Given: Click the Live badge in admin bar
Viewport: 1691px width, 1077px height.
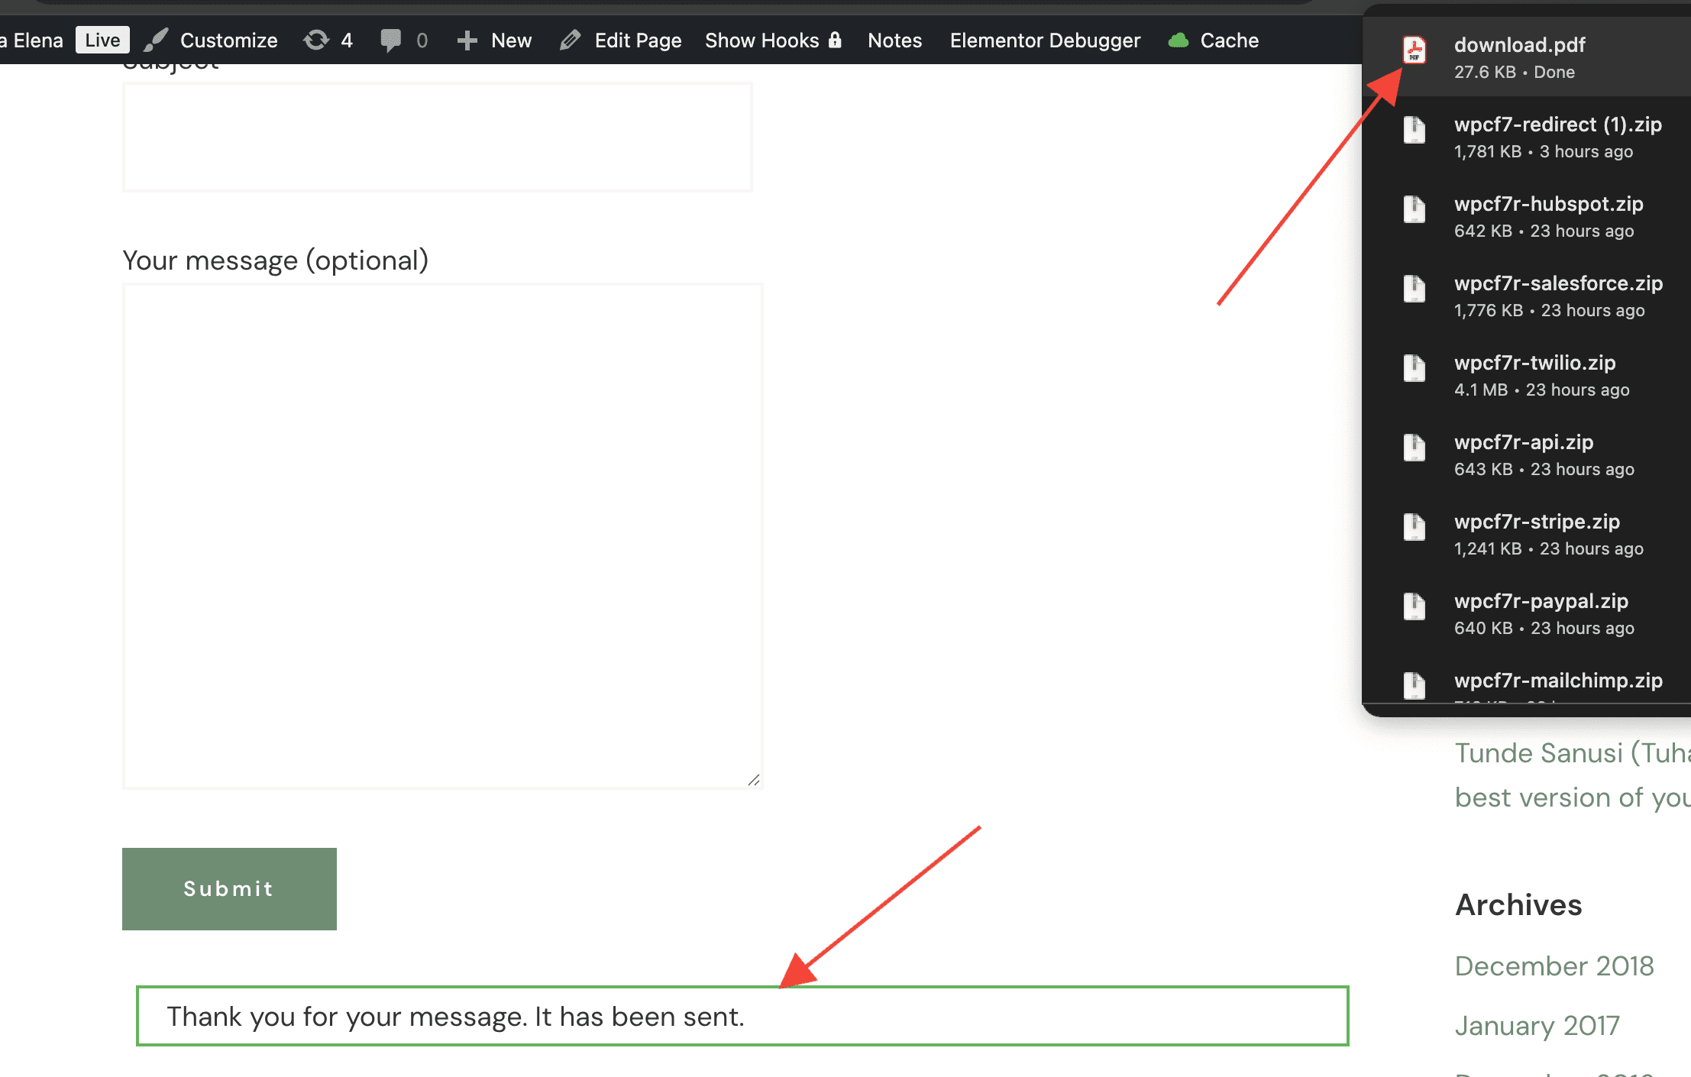Looking at the screenshot, I should [102, 40].
